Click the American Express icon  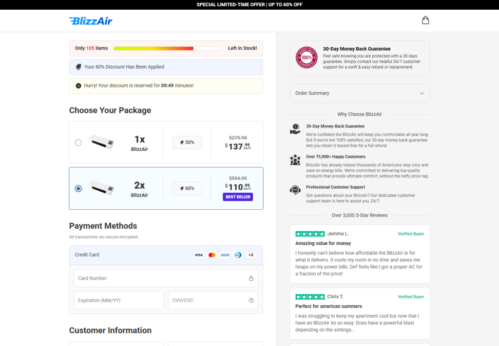click(225, 255)
